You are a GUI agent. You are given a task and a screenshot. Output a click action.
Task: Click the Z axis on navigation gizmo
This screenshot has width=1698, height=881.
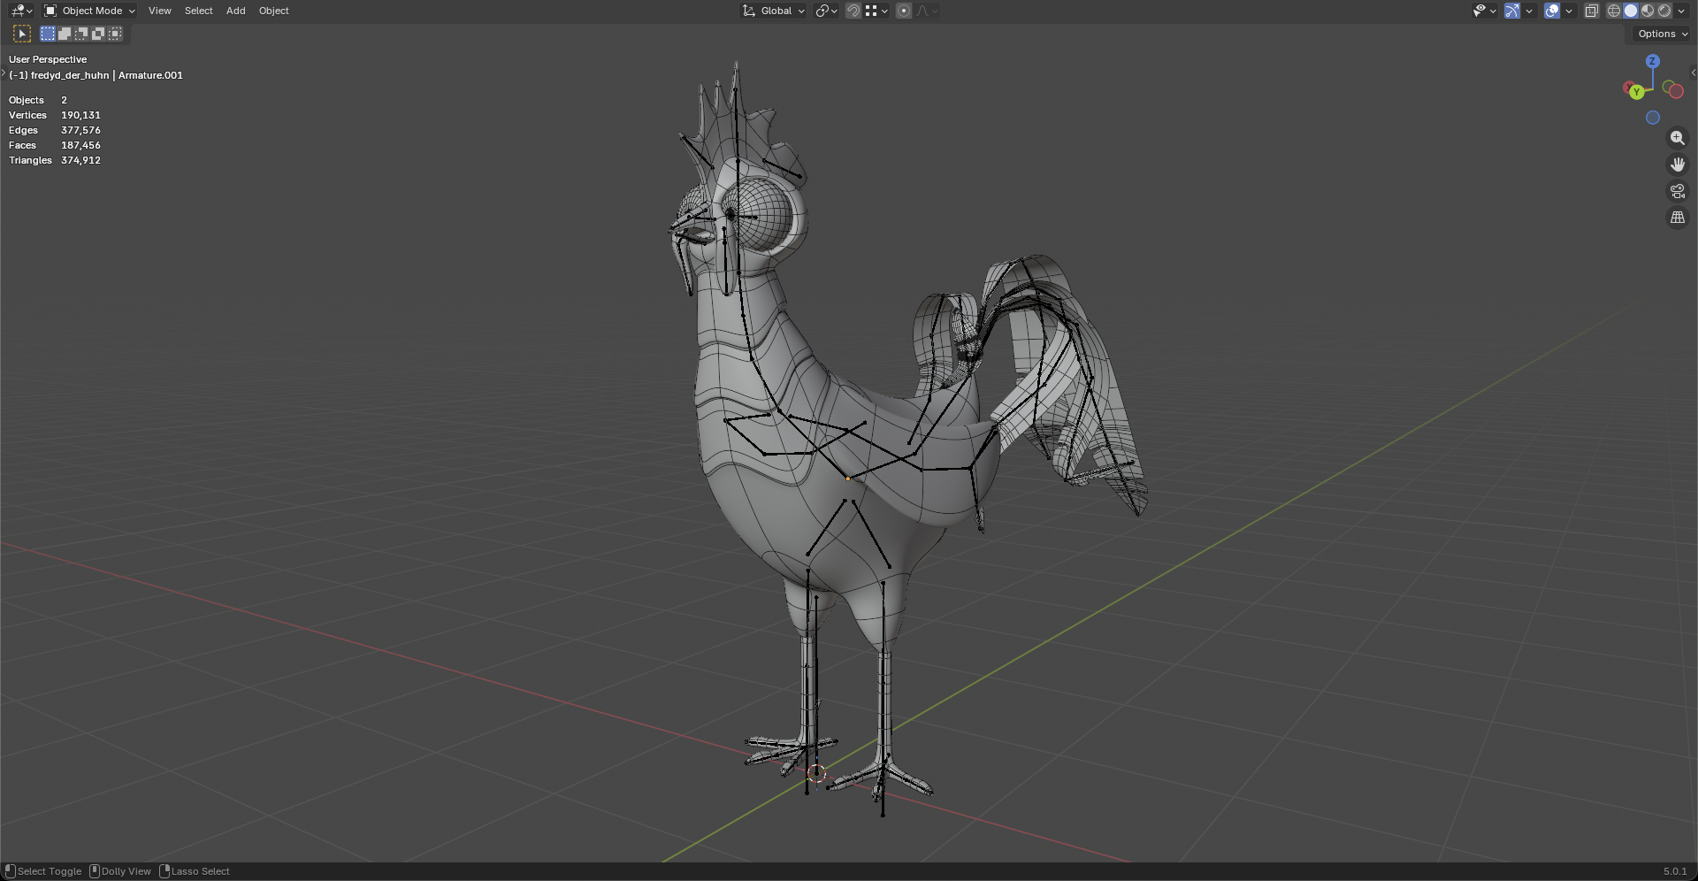click(1652, 61)
